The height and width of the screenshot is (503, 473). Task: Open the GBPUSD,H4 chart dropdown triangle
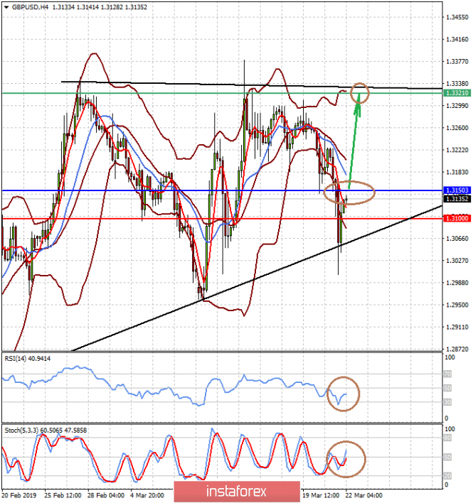(x=6, y=7)
